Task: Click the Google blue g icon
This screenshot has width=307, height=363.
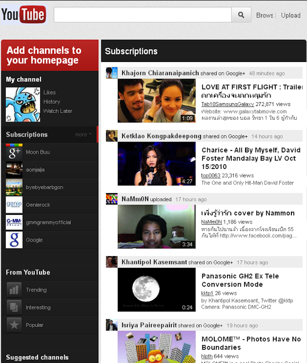Action: (x=14, y=240)
